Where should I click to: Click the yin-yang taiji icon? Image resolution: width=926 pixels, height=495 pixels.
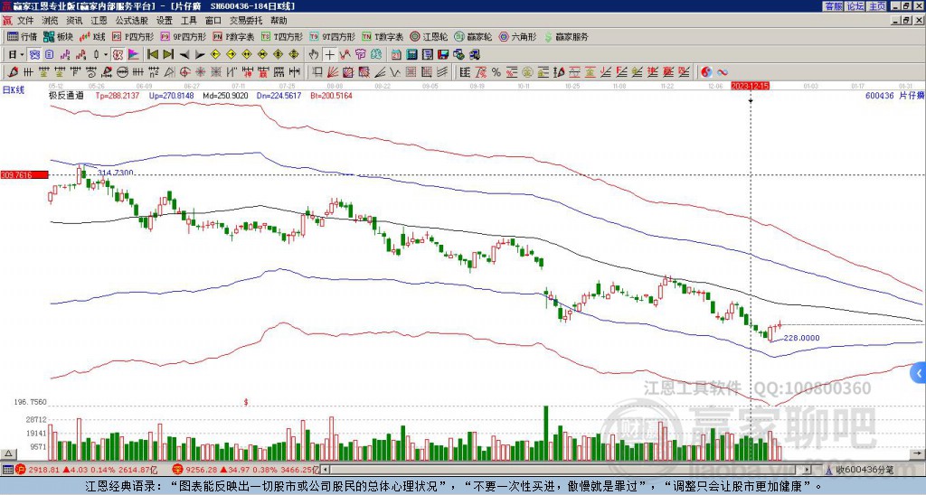tap(706, 72)
